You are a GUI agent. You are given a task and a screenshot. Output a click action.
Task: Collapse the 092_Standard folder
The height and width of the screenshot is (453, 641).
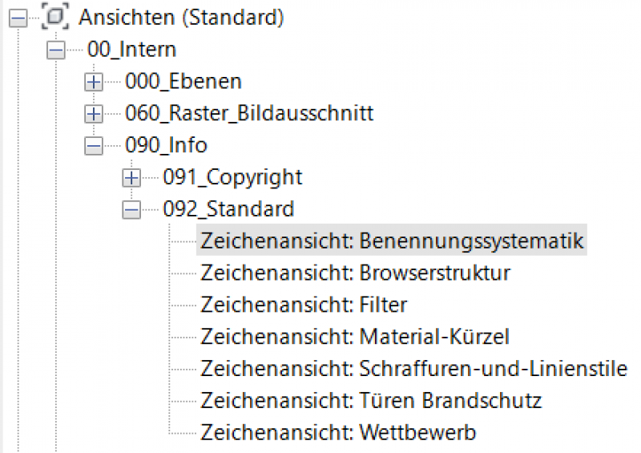pos(132,209)
